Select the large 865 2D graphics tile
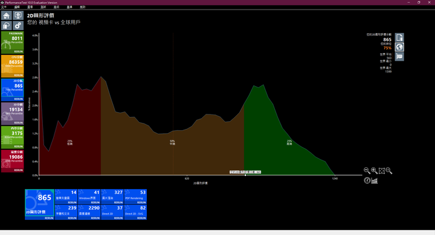435x235 pixels. click(x=40, y=204)
